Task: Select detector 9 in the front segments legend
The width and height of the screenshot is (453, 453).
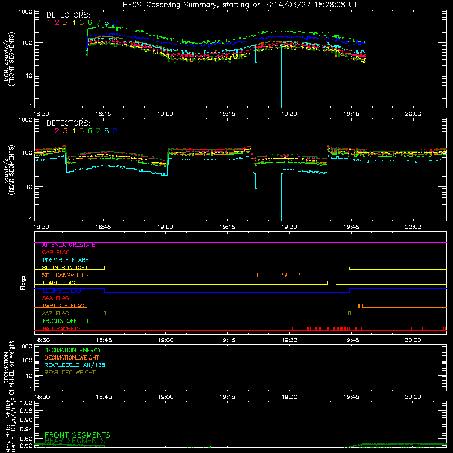Action: click(115, 23)
